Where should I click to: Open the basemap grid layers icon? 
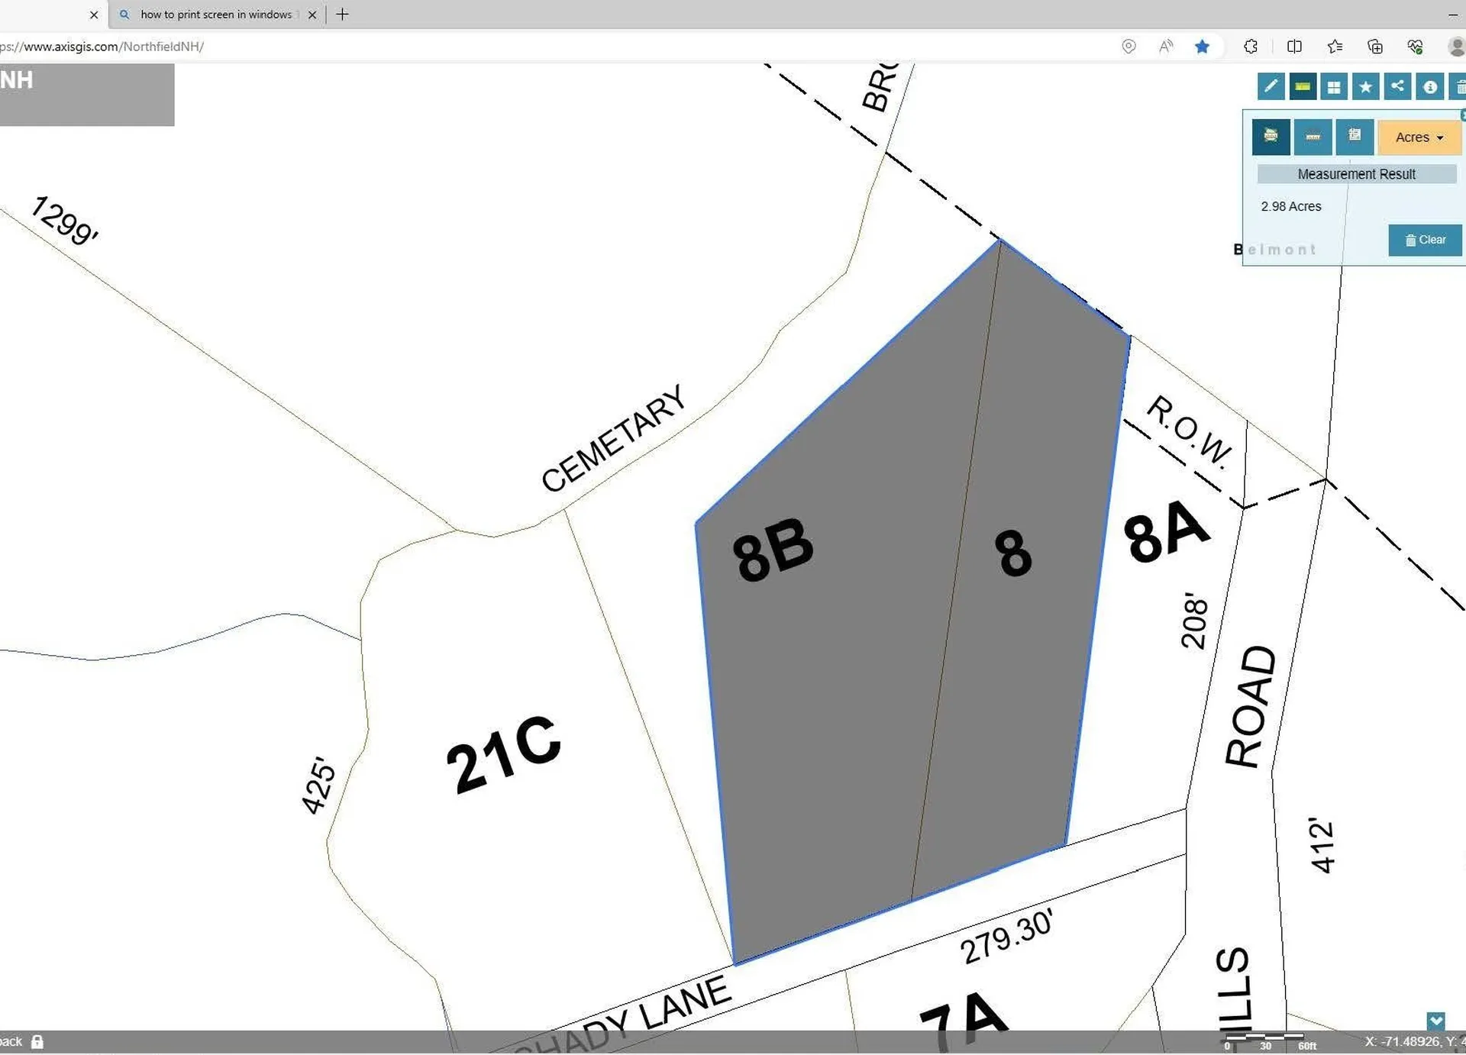1334,86
